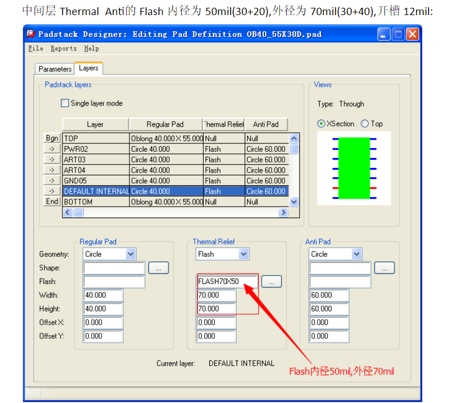Screen dimensions: 452x403
Task: Click the browse button beside FLASH70X50 field
Action: tap(272, 281)
